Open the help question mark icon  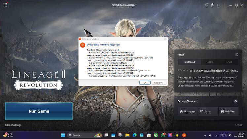pos(207,5)
